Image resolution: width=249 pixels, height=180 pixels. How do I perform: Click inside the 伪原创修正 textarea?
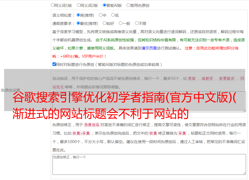(149, 164)
